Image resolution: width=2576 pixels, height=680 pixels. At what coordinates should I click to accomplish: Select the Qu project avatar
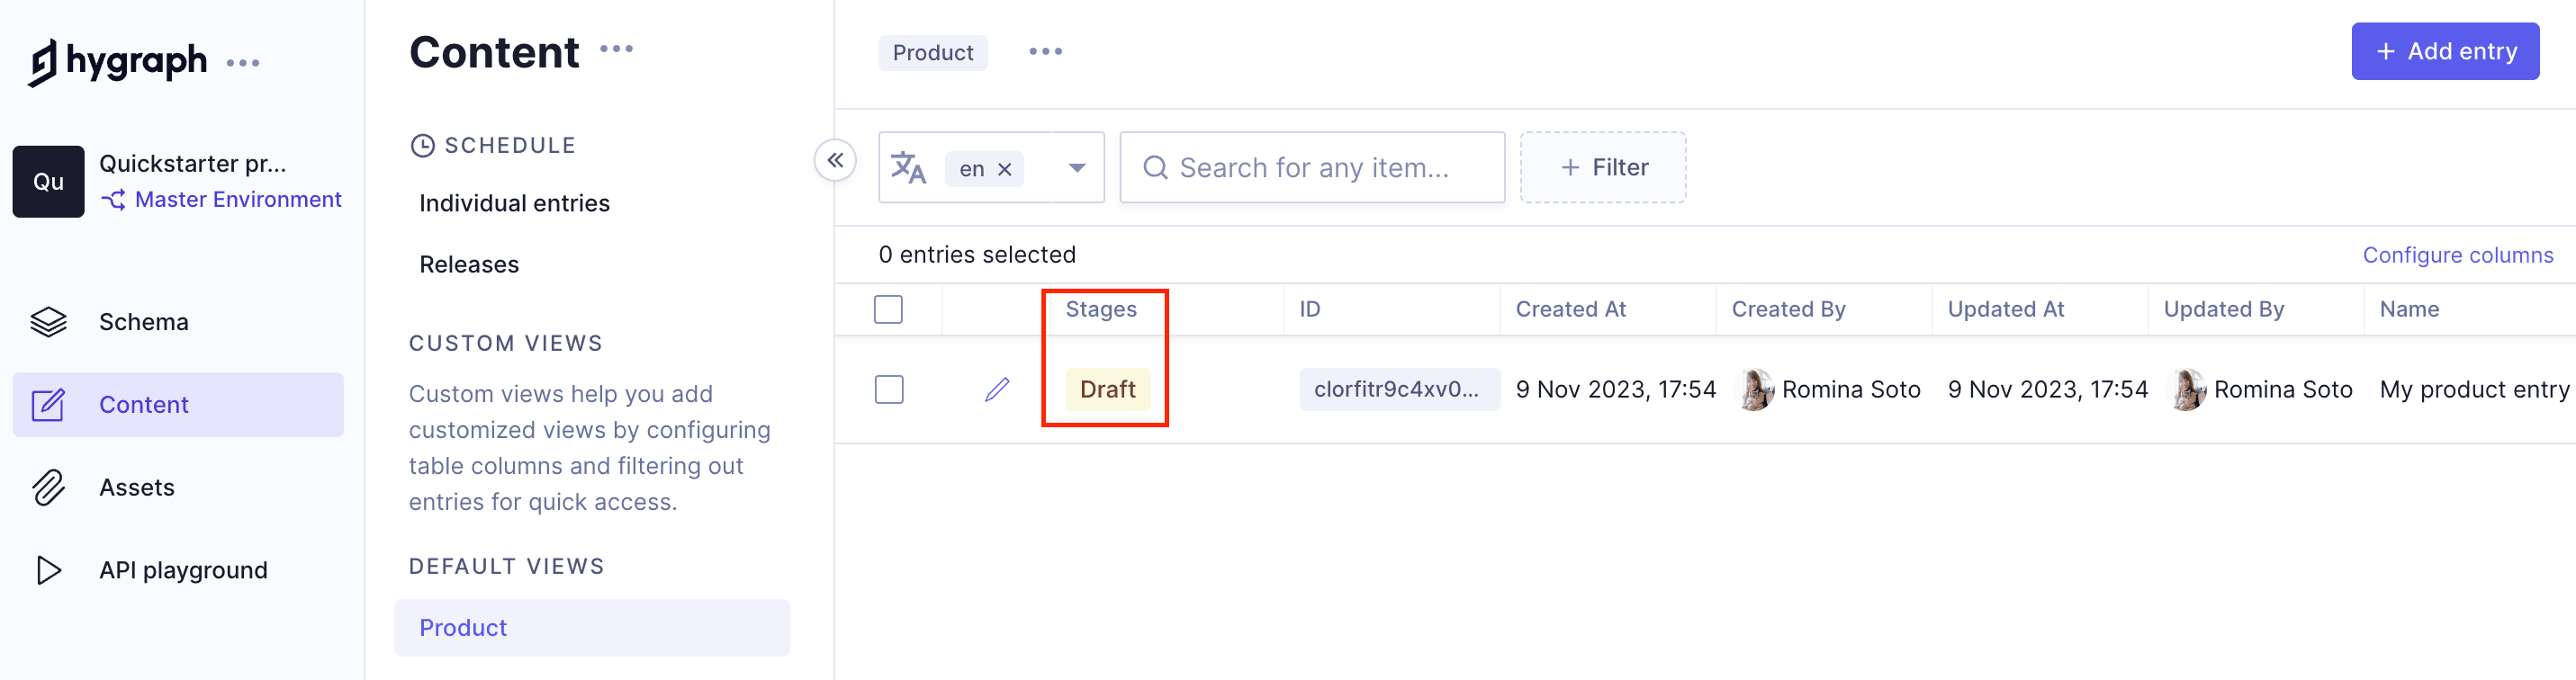pyautogui.click(x=47, y=181)
